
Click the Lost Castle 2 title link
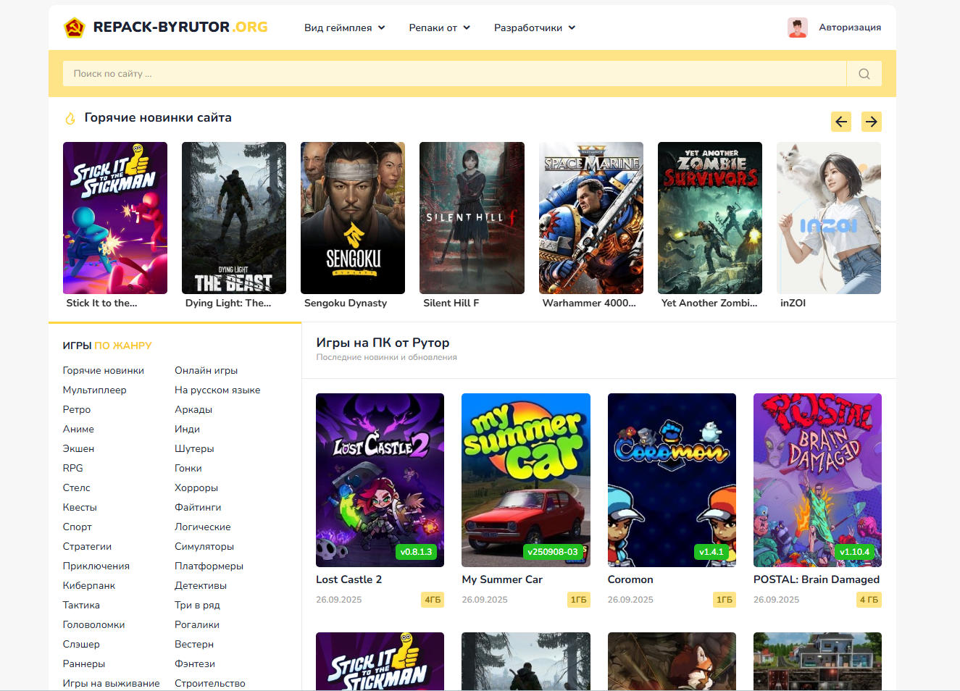348,579
